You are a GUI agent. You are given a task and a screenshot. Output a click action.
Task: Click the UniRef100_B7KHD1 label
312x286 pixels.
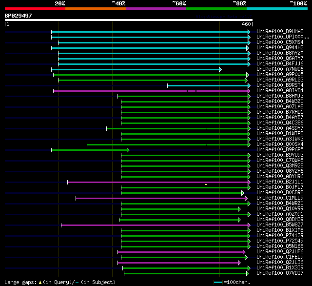280,112
